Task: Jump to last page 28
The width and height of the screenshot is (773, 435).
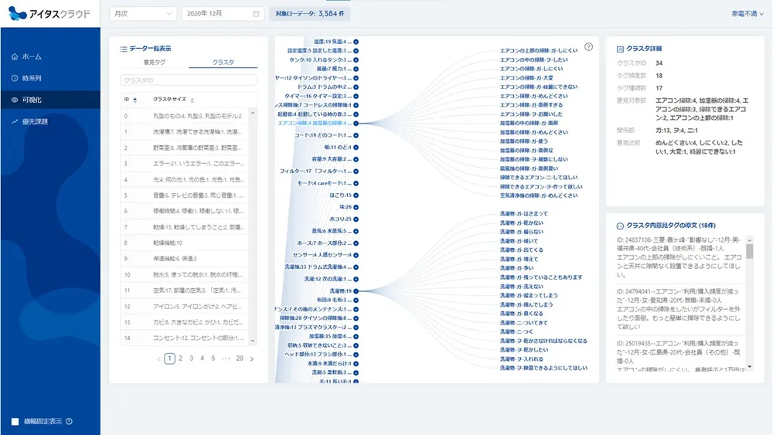Action: point(240,359)
